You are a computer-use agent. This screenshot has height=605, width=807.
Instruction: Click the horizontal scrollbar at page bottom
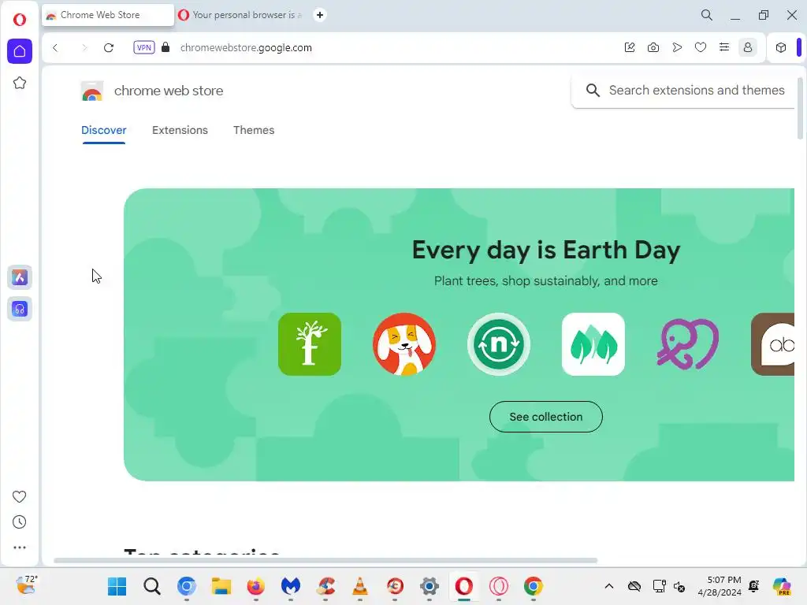[x=325, y=560]
